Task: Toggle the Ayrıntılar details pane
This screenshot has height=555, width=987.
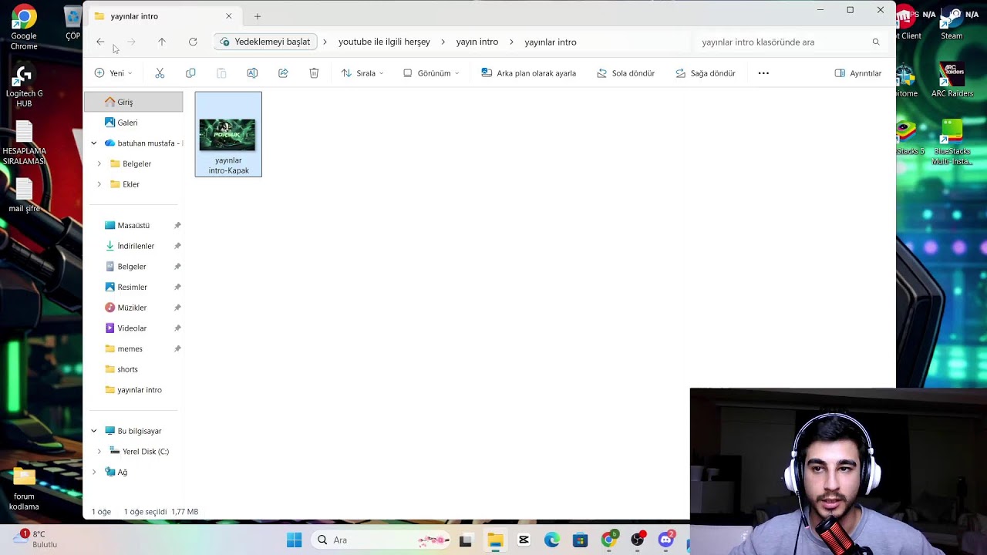Action: tap(858, 73)
